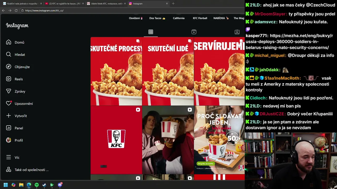Open The Mag story highlight
This screenshot has width=337, height=189.
click(x=239, y=18)
